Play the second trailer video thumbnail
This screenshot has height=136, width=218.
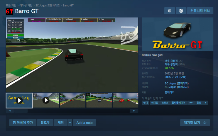(46, 100)
